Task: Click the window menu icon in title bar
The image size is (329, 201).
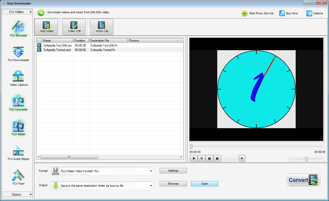Action: coord(4,3)
